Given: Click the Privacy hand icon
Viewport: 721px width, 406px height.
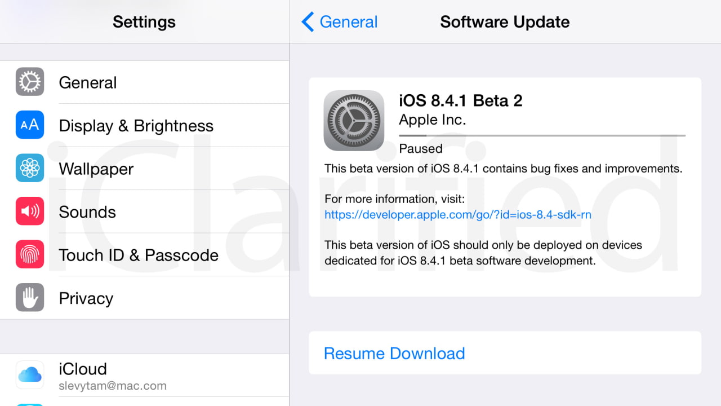Looking at the screenshot, I should (30, 298).
